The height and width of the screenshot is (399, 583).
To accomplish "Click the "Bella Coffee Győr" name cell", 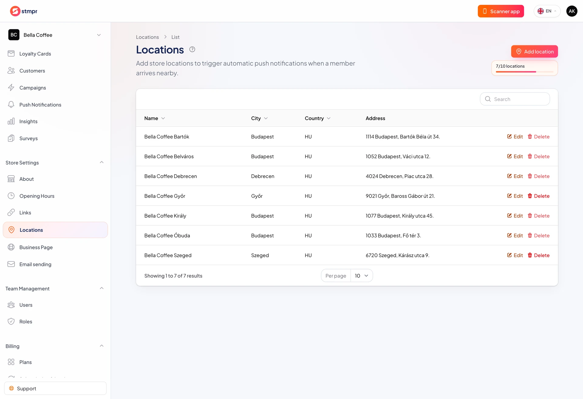I will click(165, 196).
